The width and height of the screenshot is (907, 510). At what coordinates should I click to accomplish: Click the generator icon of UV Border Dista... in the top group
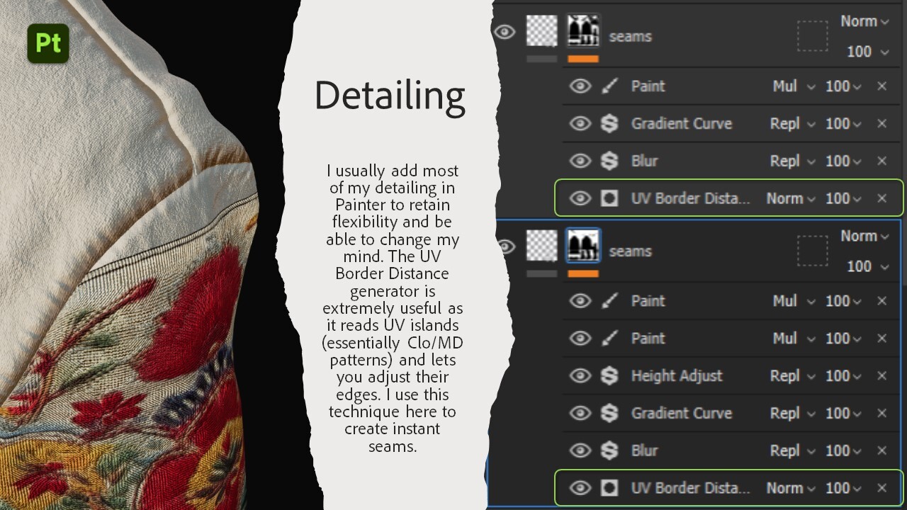(x=609, y=199)
